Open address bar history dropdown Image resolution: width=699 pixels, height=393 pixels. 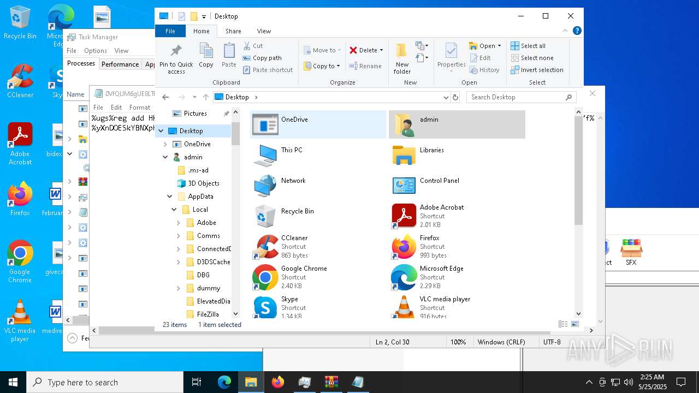(446, 97)
